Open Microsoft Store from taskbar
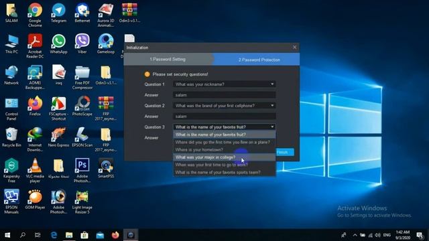The height and width of the screenshot is (241, 429). pos(84,235)
